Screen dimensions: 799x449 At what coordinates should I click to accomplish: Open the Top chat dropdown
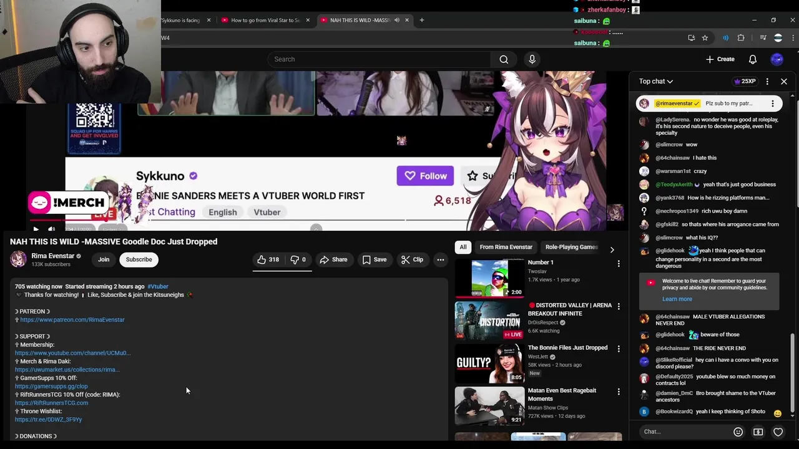coord(655,81)
